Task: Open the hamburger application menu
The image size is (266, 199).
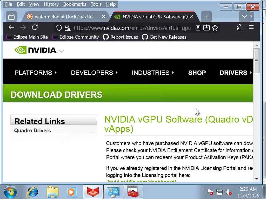Action: 251,27
